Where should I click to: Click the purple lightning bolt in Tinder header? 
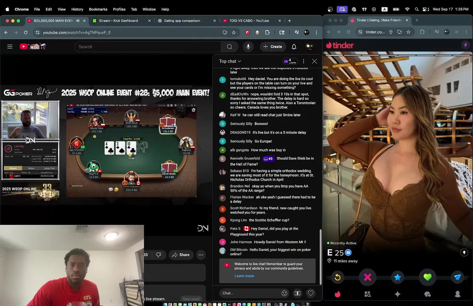(x=466, y=45)
